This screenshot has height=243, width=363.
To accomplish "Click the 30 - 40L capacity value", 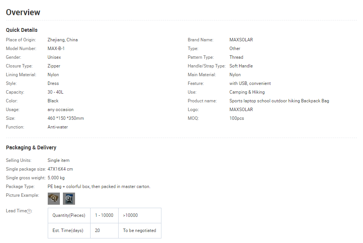I will tap(55, 92).
